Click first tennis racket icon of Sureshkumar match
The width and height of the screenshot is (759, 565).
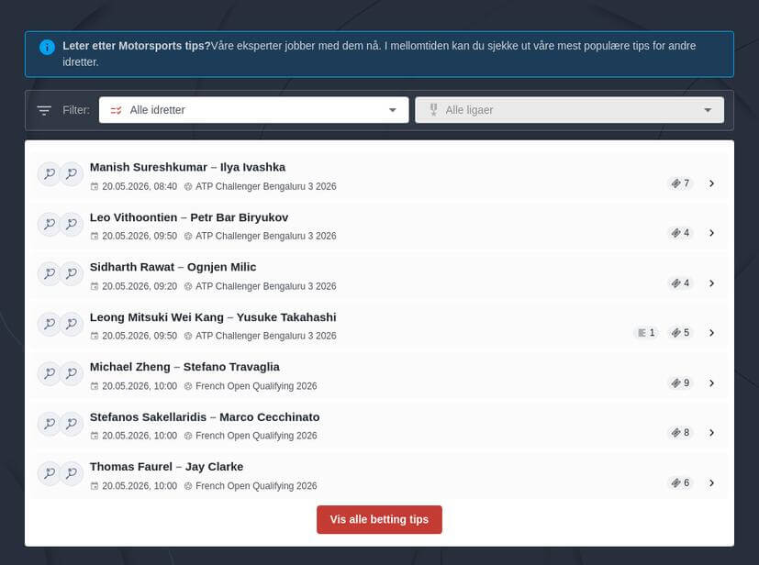50,173
